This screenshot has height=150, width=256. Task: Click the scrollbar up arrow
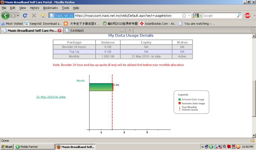pos(254,36)
